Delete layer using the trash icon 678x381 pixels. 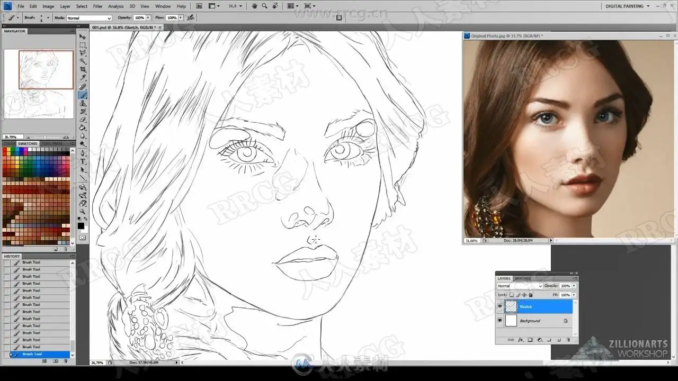(568, 340)
